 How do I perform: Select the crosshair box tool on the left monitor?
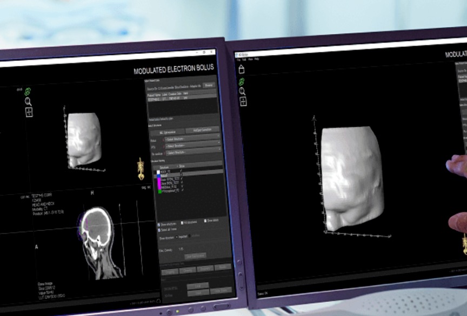[29, 112]
